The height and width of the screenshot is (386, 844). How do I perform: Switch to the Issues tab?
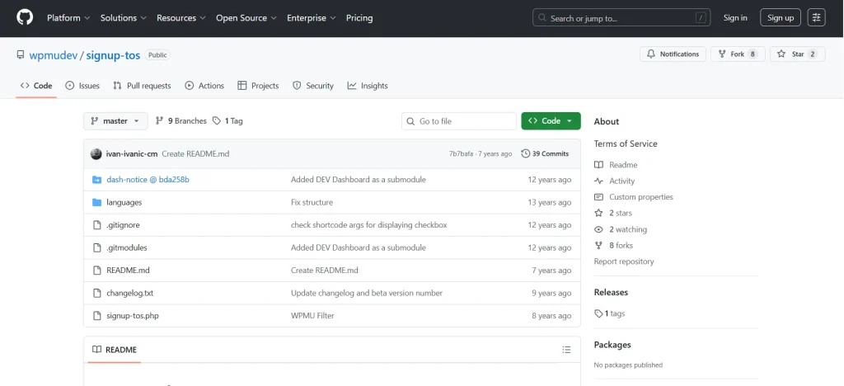[x=82, y=86]
